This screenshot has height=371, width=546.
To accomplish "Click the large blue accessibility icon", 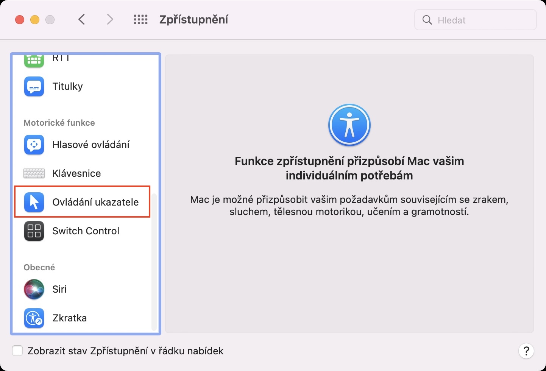I will tap(349, 125).
